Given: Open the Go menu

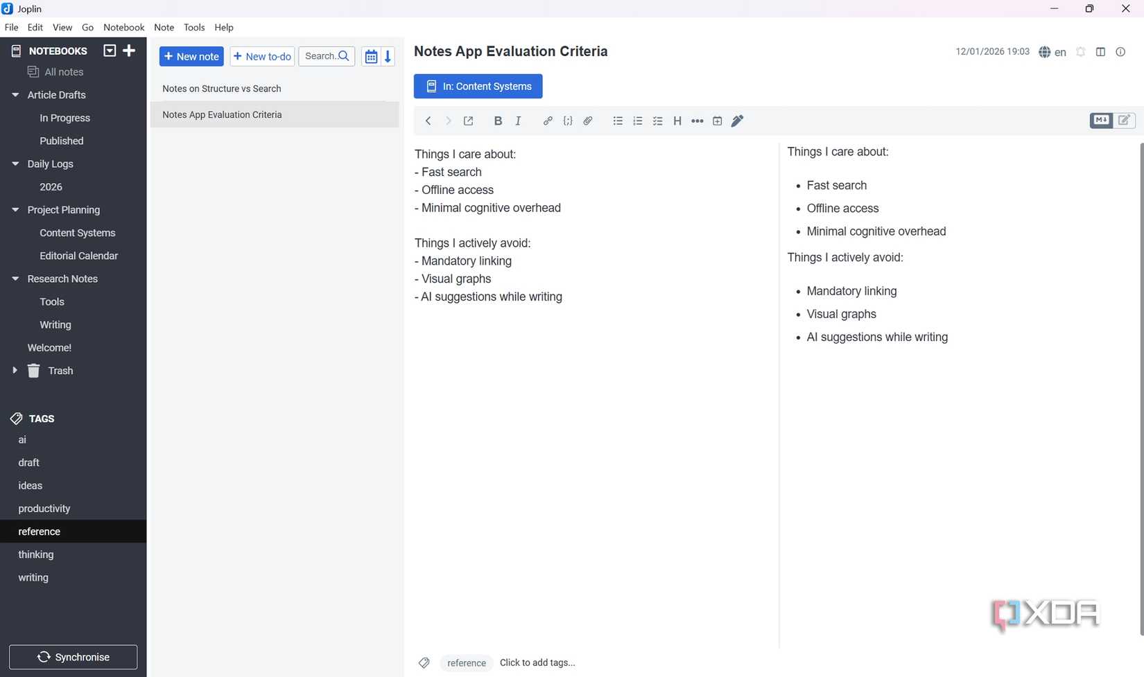Looking at the screenshot, I should [x=88, y=28].
